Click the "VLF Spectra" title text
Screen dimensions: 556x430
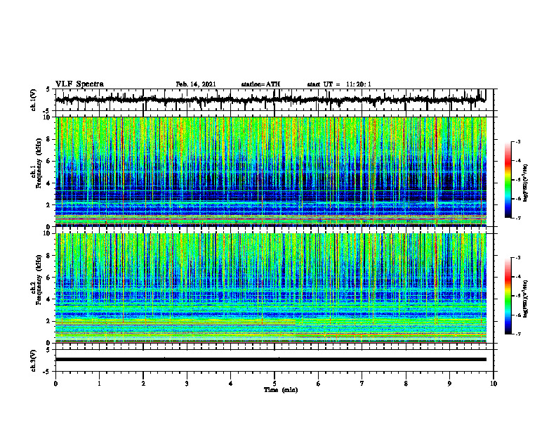tap(79, 84)
